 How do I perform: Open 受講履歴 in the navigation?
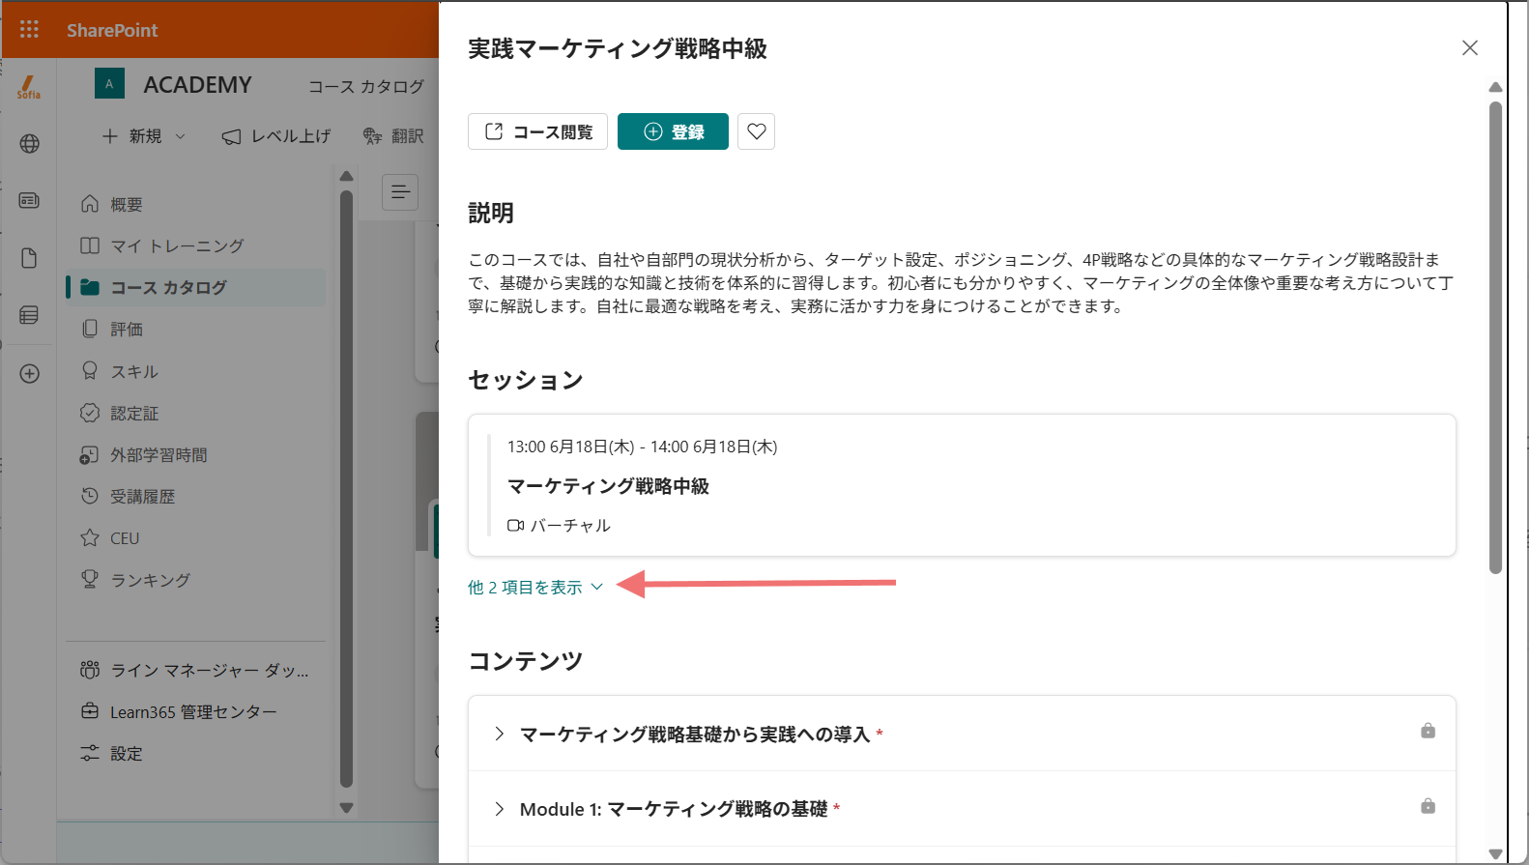pos(195,496)
